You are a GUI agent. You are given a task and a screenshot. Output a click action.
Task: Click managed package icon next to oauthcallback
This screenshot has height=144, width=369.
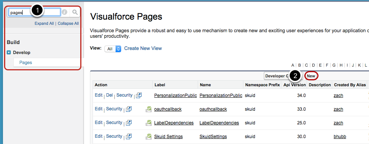[149, 109]
